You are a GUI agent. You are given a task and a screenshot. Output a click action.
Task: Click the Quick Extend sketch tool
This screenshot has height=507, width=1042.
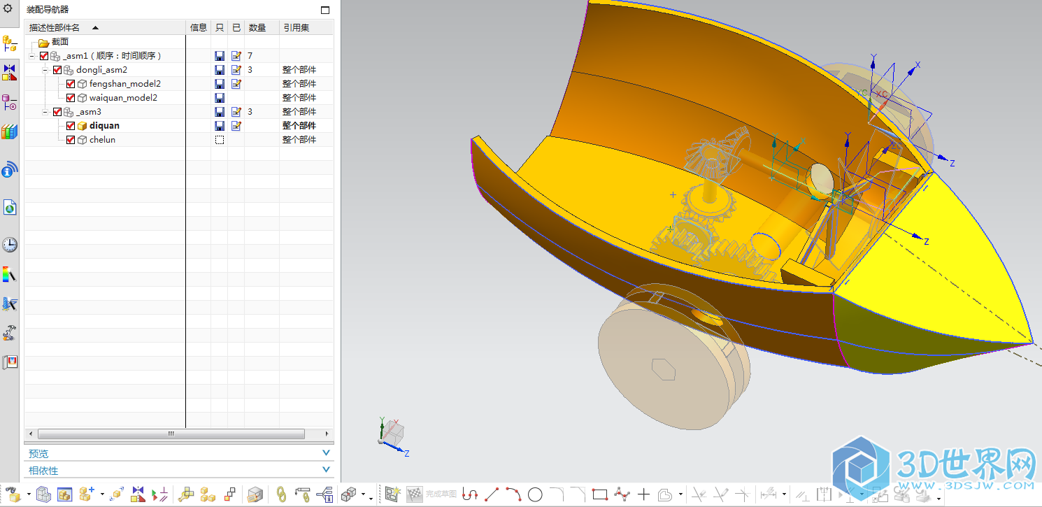point(721,494)
